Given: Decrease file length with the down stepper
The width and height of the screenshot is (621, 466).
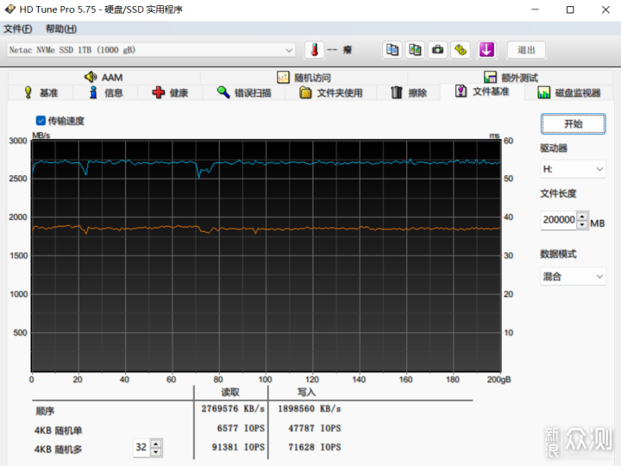Looking at the screenshot, I should (x=582, y=224).
